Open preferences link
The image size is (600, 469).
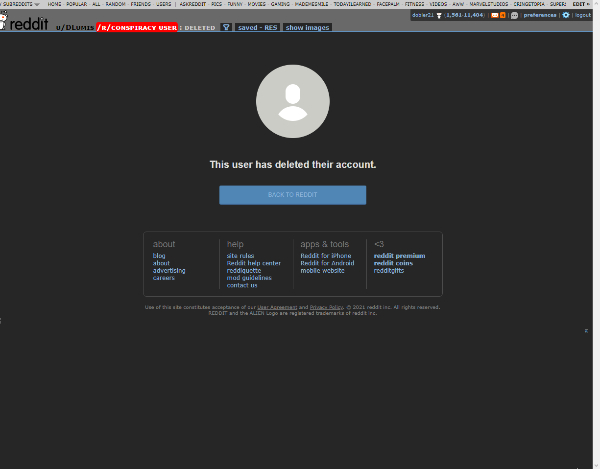click(x=540, y=15)
